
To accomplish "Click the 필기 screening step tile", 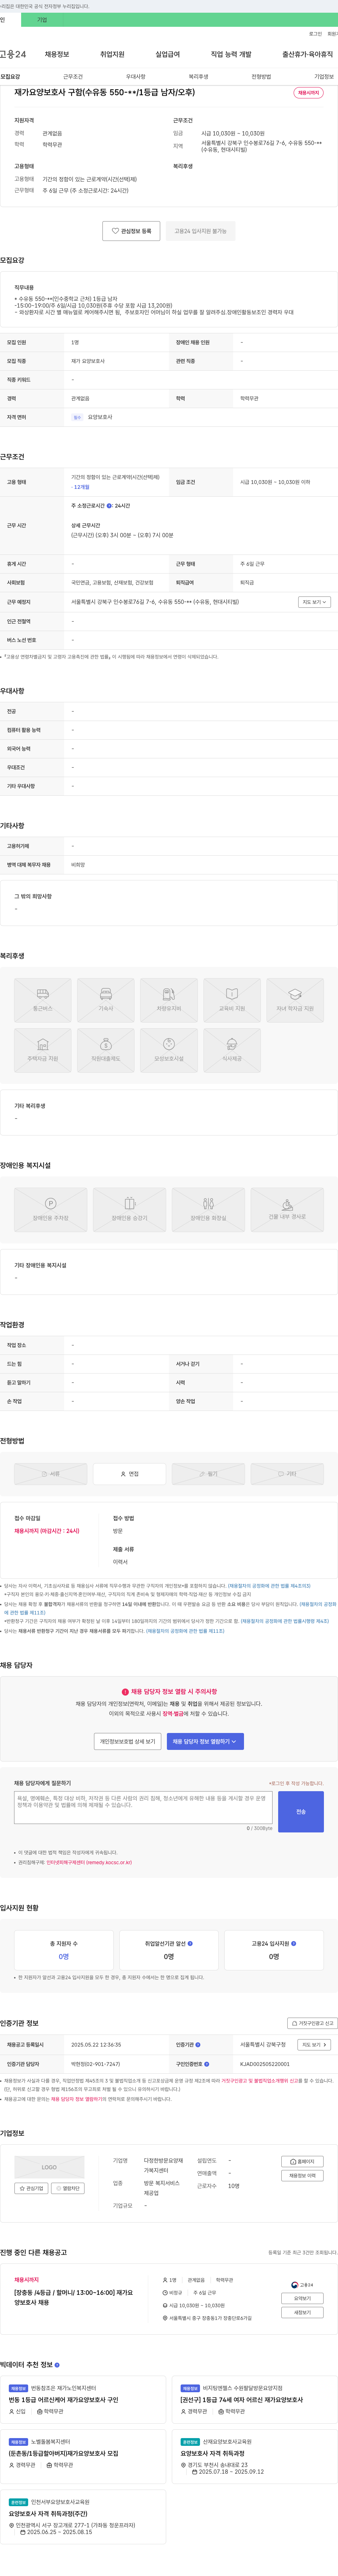I will click(208, 1474).
